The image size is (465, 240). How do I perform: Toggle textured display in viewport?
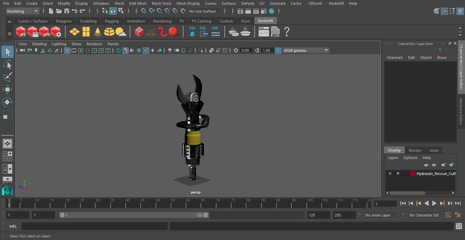coord(146,50)
